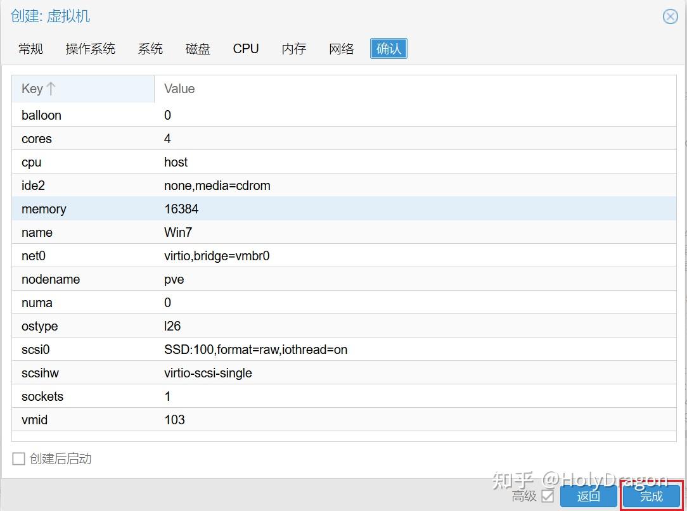Select the name row showing Win7

[x=254, y=232]
